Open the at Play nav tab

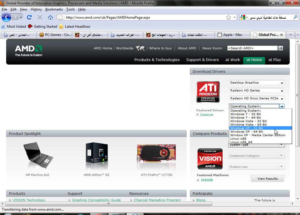pos(275,60)
